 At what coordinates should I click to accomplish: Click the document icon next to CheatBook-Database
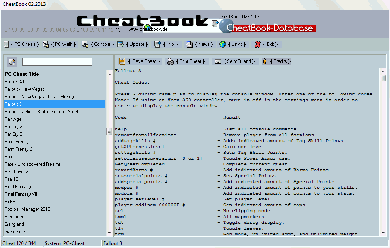215,24
